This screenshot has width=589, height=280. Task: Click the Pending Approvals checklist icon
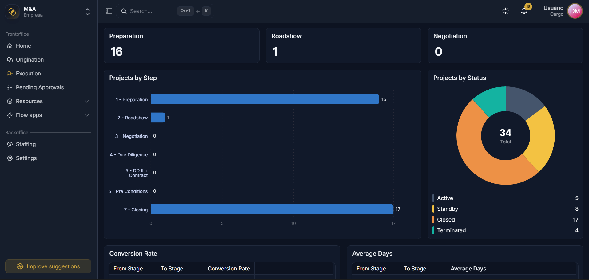point(10,87)
